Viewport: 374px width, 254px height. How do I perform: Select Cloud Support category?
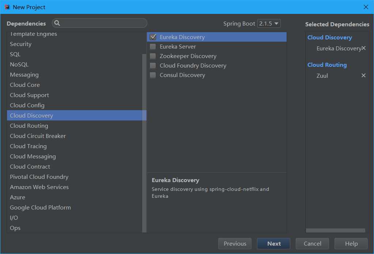click(x=75, y=95)
